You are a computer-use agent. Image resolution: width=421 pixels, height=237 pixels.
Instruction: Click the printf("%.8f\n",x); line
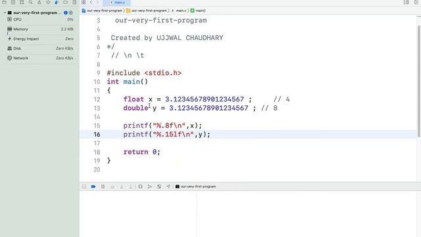coord(162,126)
